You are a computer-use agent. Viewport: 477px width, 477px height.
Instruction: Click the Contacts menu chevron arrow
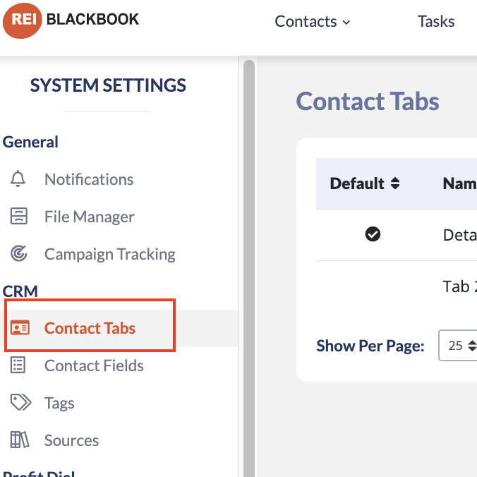346,23
